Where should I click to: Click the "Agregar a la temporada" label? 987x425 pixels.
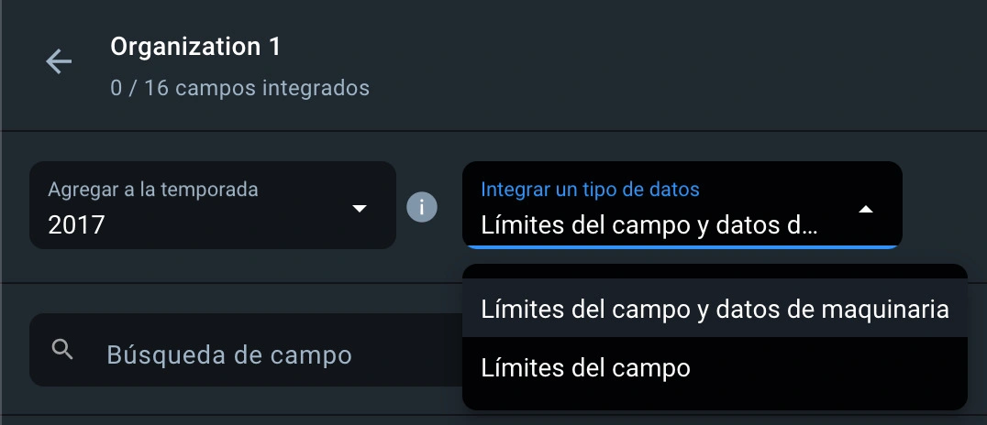coord(152,190)
